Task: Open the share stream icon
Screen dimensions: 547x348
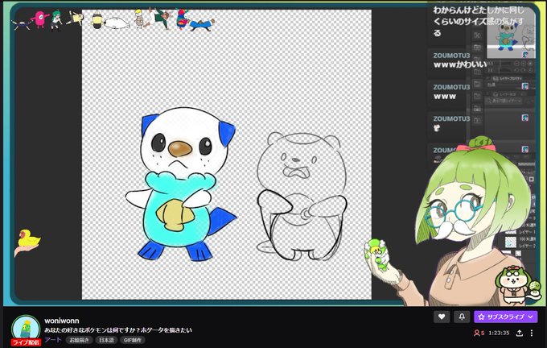Action: click(519, 333)
